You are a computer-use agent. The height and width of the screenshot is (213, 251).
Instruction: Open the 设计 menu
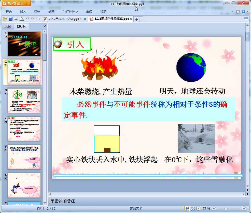(x=37, y=12)
